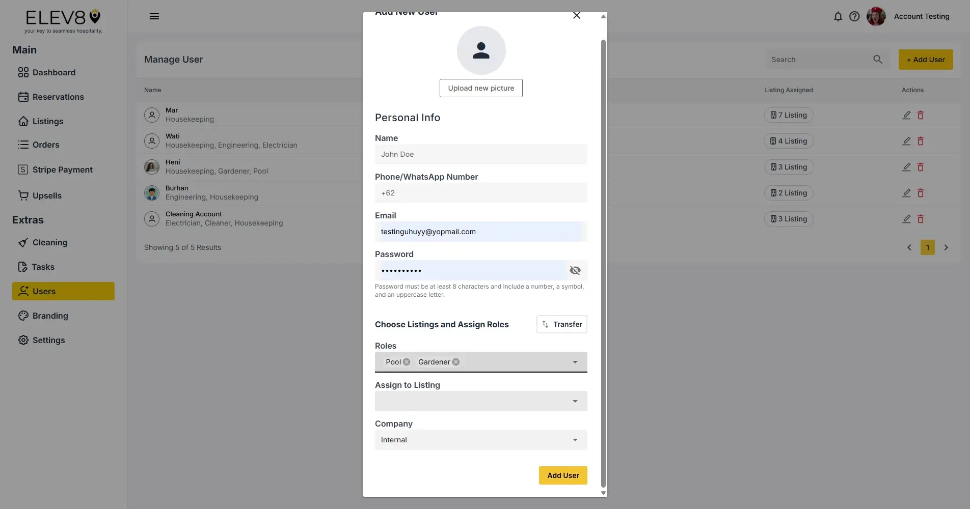Click the Upsells shopping cart icon
The image size is (970, 509).
click(23, 195)
